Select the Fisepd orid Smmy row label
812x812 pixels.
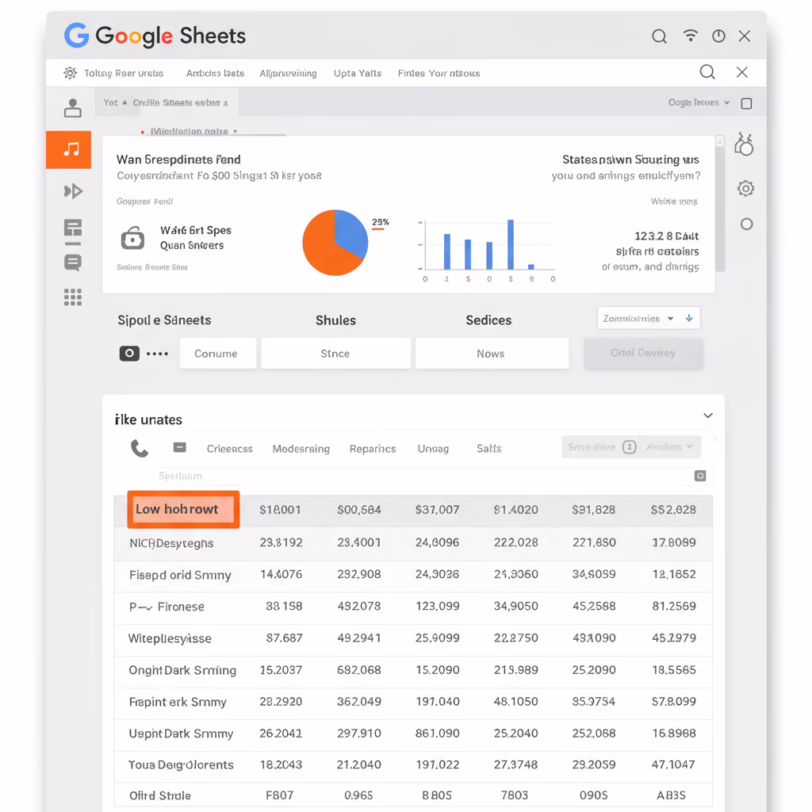[x=180, y=575]
